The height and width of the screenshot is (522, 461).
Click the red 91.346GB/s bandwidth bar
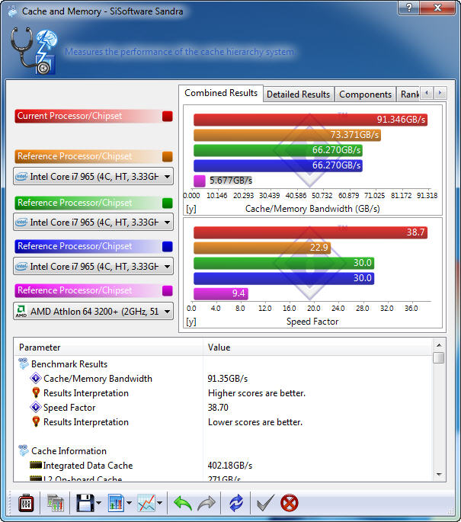tap(310, 120)
